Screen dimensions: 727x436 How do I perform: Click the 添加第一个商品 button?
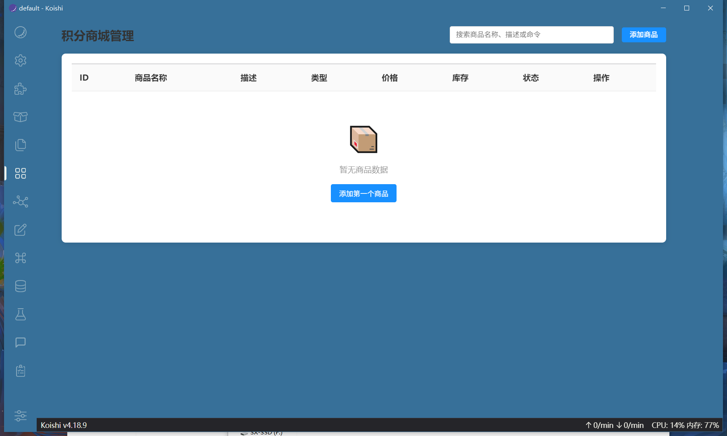click(363, 193)
